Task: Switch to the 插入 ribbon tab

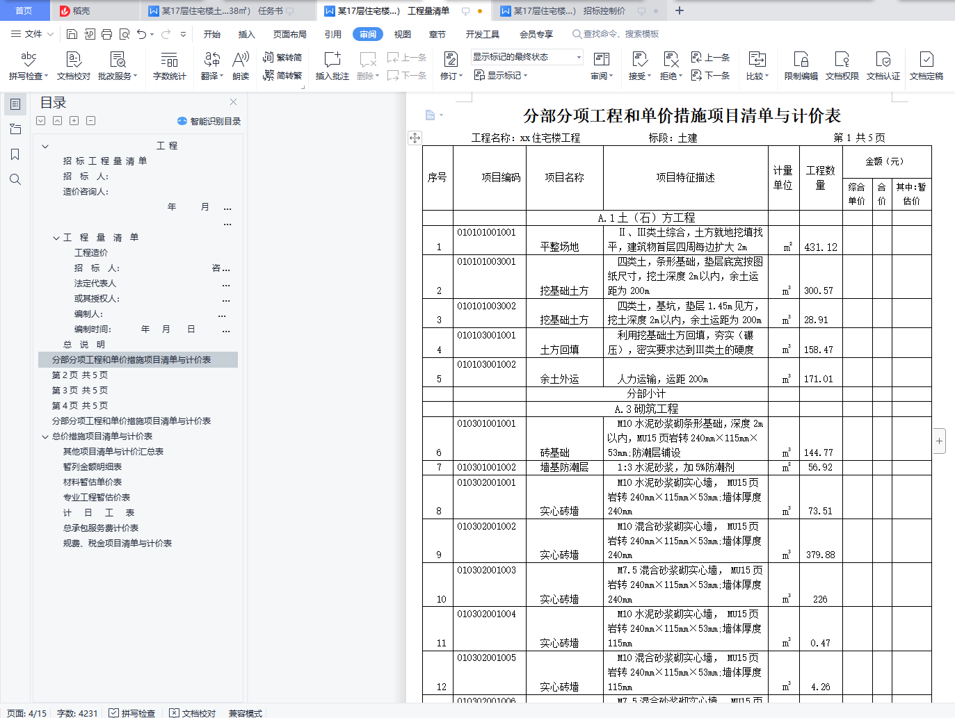Action: [x=247, y=34]
